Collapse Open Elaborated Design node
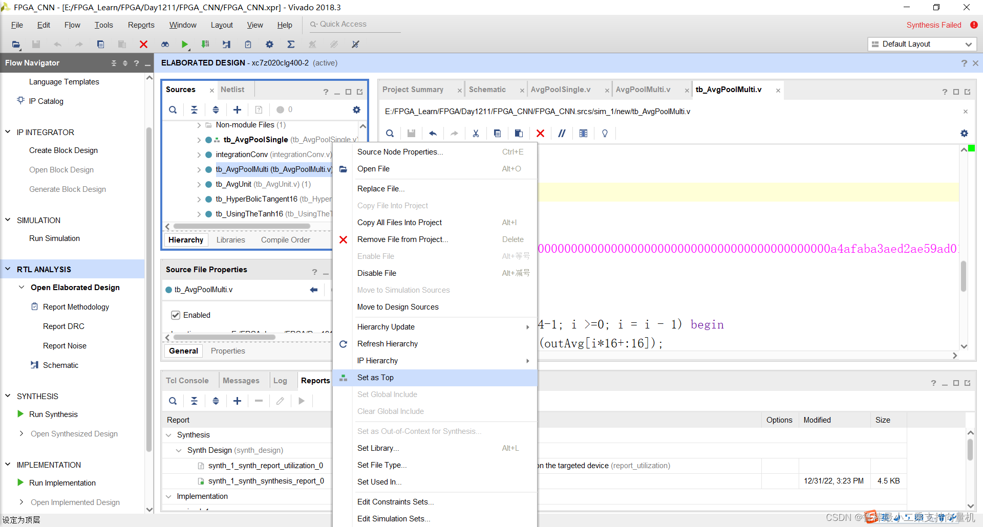The width and height of the screenshot is (983, 527). click(x=22, y=288)
